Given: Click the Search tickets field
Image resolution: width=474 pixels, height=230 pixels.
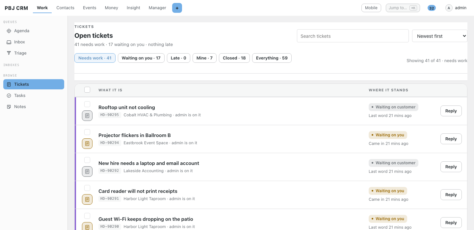Looking at the screenshot, I should [353, 36].
